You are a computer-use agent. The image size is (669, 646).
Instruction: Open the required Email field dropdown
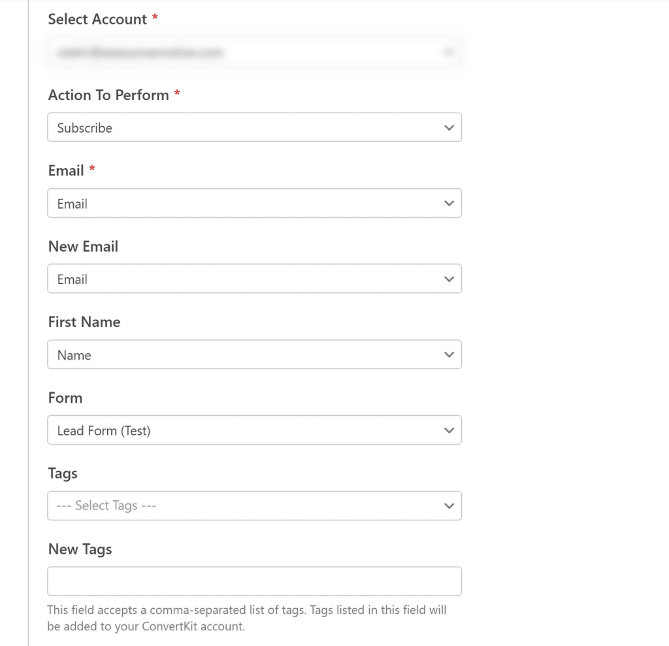click(248, 204)
